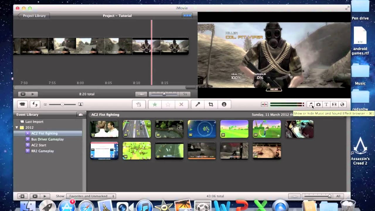375x211 pixels.
Task: Toggle drive grouping icon in Event Library header
Action: pos(80,114)
